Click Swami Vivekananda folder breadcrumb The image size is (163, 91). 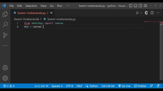26,19
